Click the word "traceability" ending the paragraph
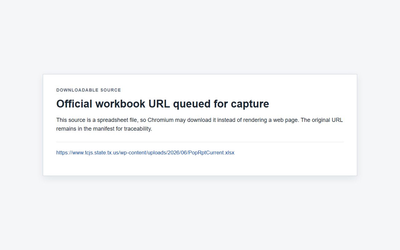The width and height of the screenshot is (400, 250). point(138,129)
